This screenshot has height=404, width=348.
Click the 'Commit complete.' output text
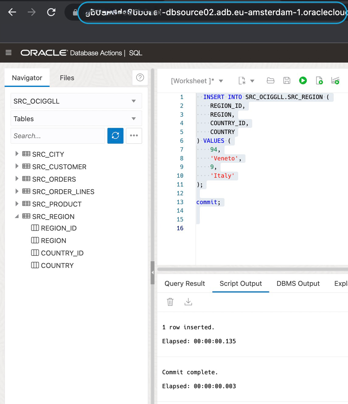(190, 372)
